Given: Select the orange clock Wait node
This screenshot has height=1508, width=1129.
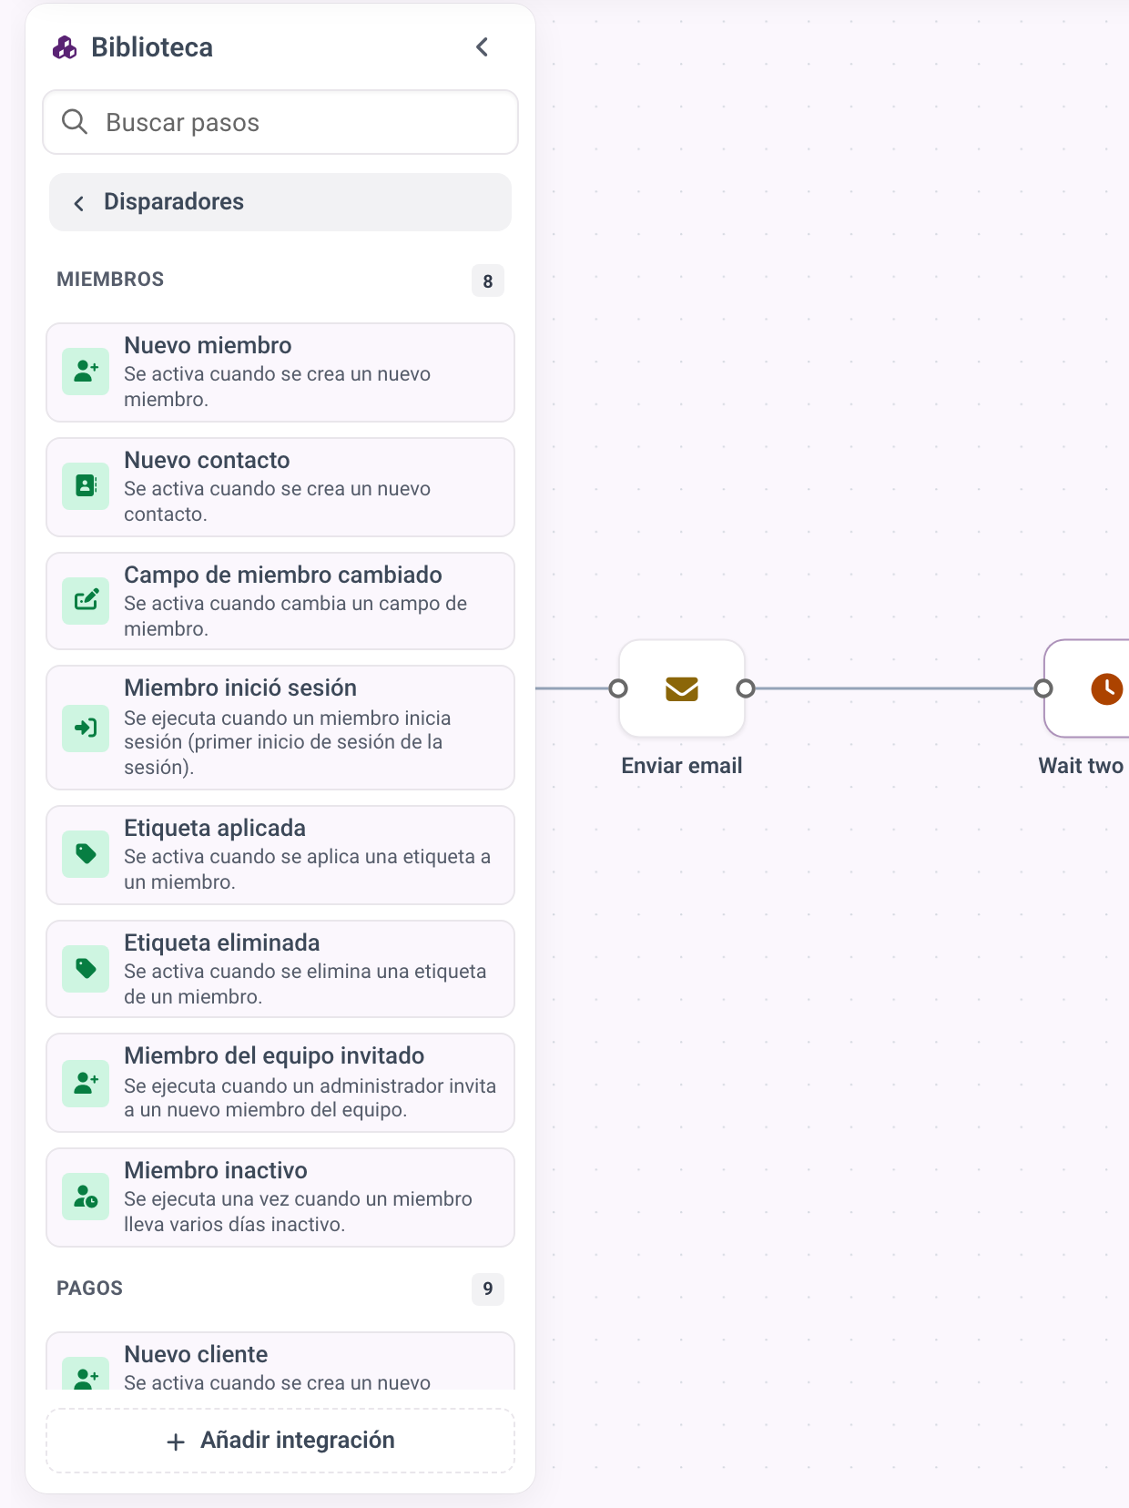Looking at the screenshot, I should click(1089, 688).
